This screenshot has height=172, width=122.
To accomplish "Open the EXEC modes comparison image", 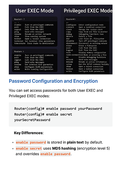I will coord(61,40).
